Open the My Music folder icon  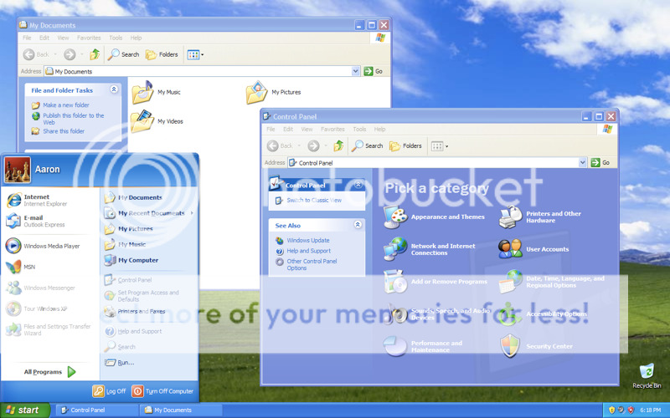(142, 92)
